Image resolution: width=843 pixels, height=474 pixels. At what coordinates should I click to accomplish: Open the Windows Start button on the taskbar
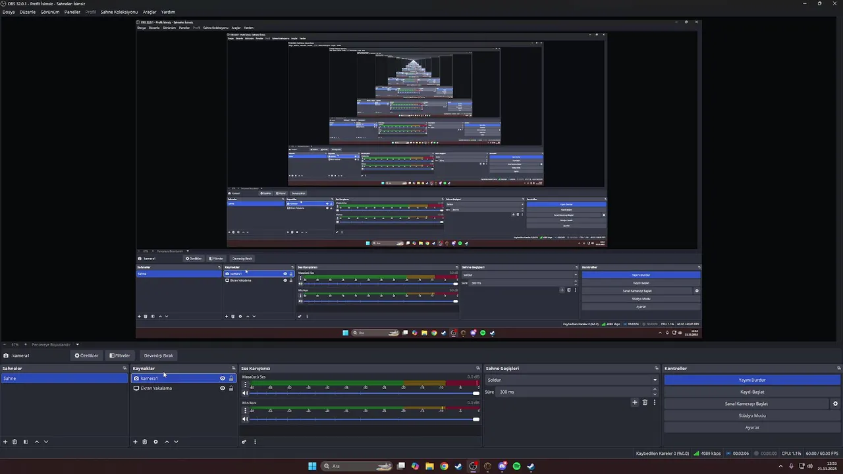(x=312, y=466)
